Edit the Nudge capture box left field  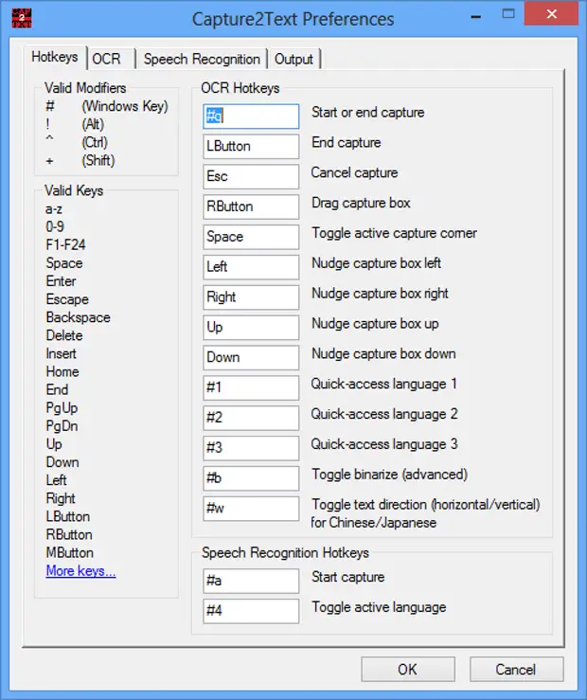coord(251,267)
